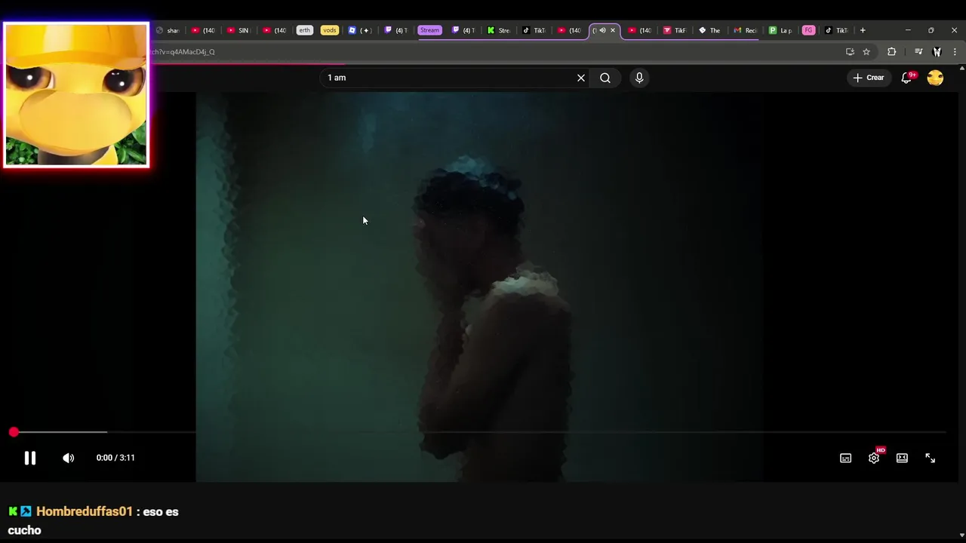Switch to theater mode view
The height and width of the screenshot is (543, 966).
(902, 458)
